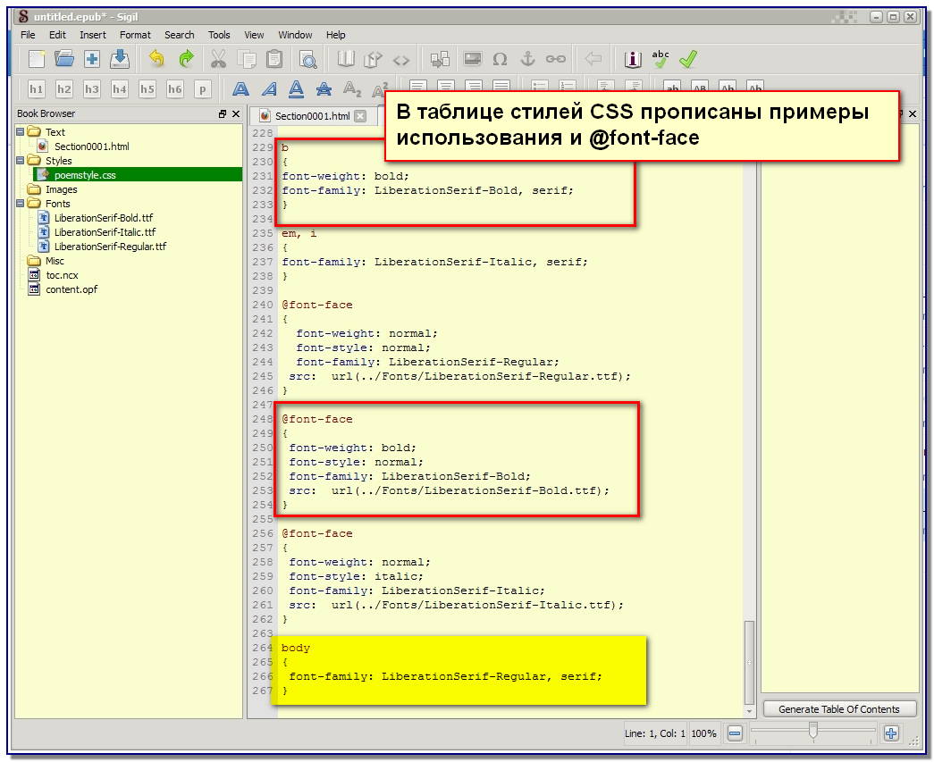Click the Back arrow icon

pyautogui.click(x=593, y=58)
